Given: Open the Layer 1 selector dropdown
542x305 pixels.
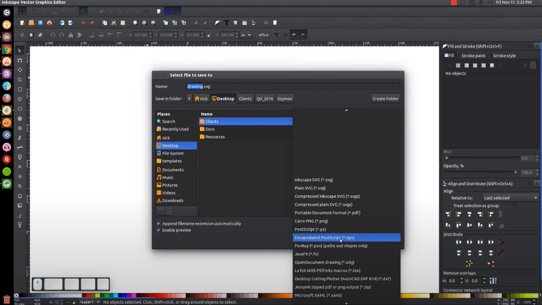Looking at the screenshot, I should tap(89, 302).
